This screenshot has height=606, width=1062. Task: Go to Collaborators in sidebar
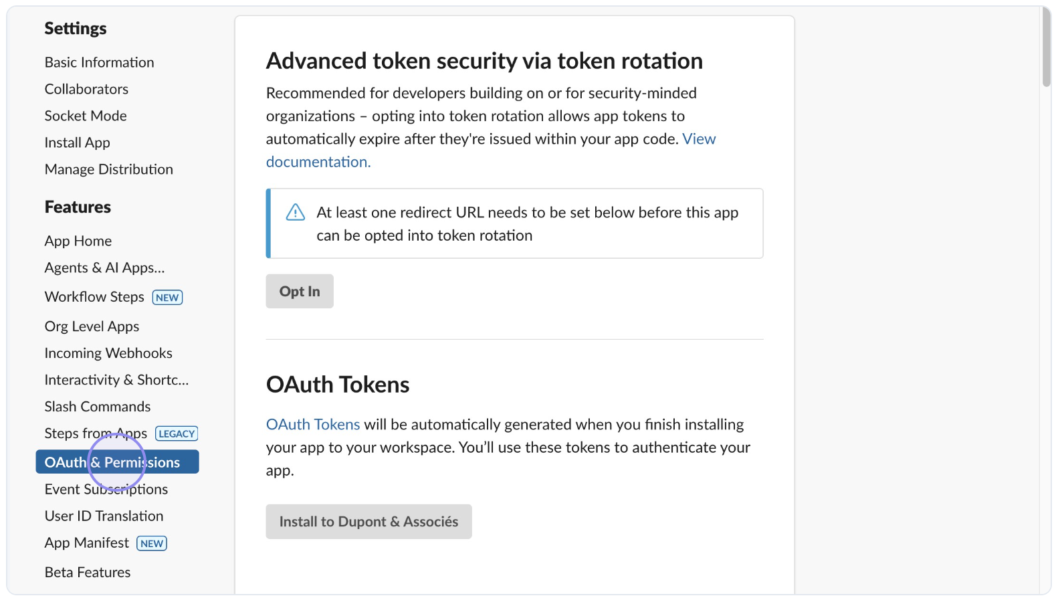point(86,89)
